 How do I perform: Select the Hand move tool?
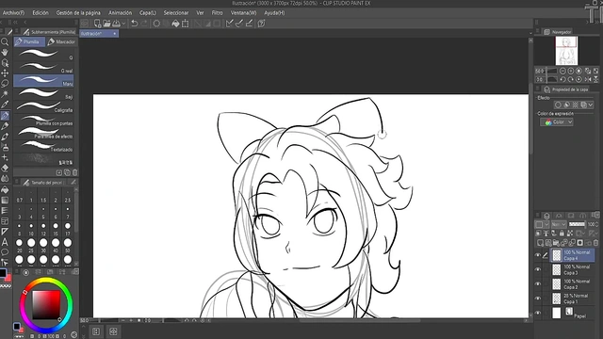coord(5,52)
